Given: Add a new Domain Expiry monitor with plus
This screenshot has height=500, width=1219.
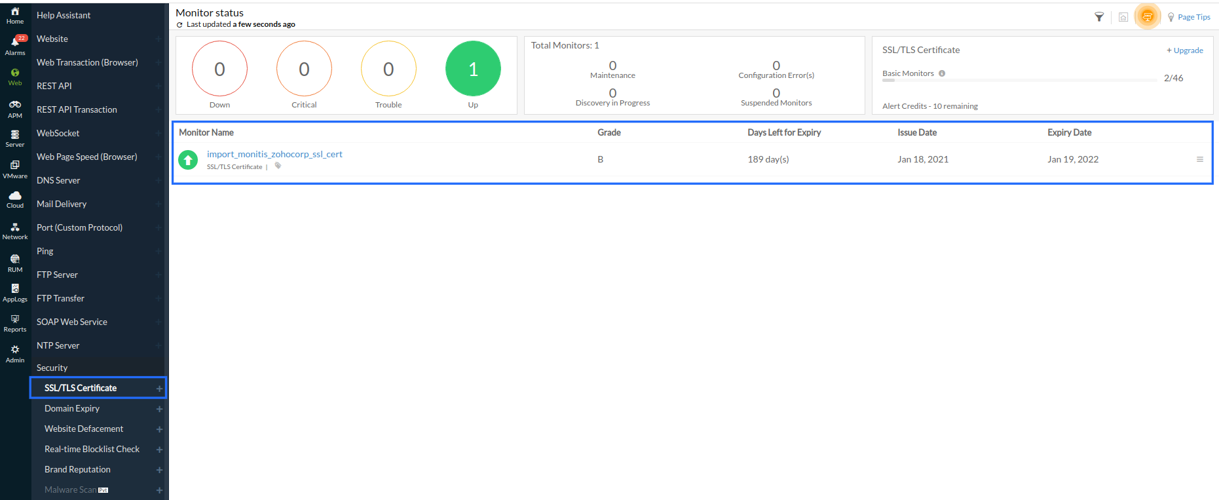Looking at the screenshot, I should [159, 409].
